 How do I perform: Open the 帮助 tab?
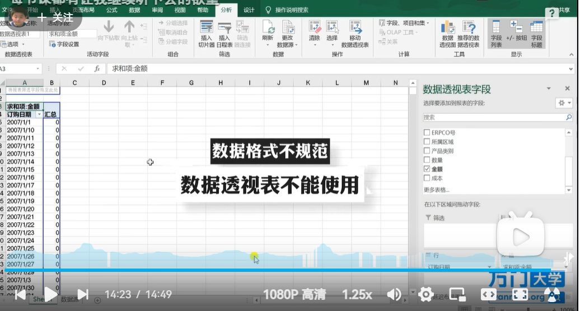(203, 10)
